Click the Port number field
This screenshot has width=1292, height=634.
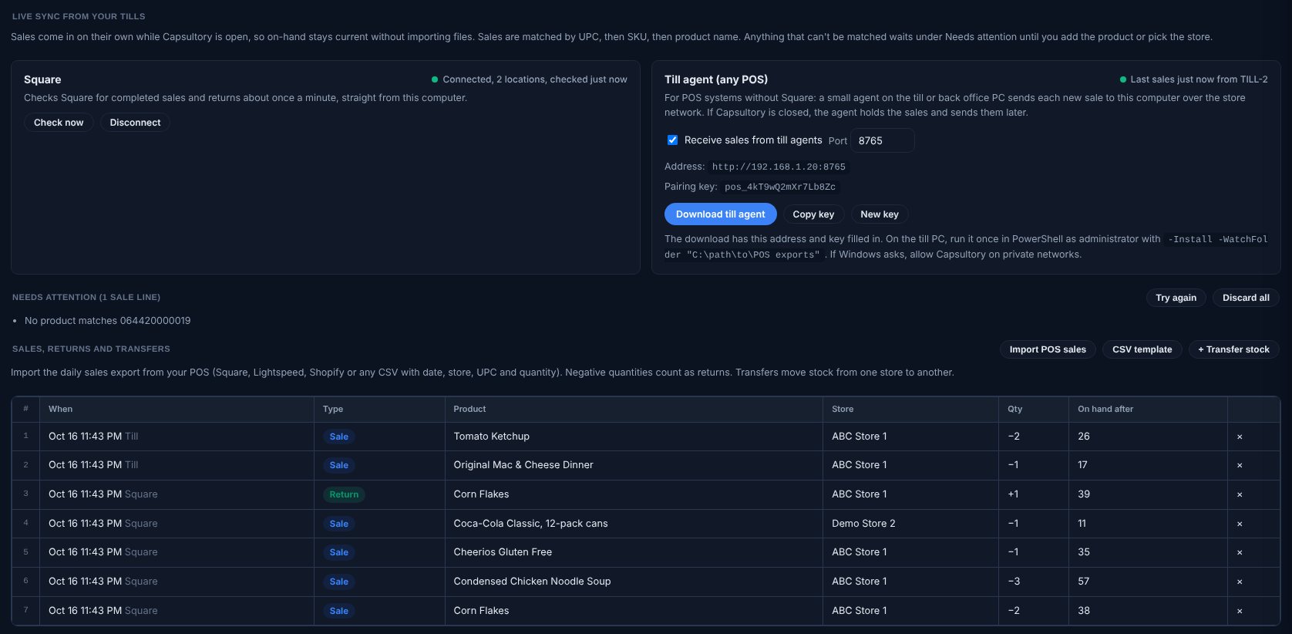point(883,140)
